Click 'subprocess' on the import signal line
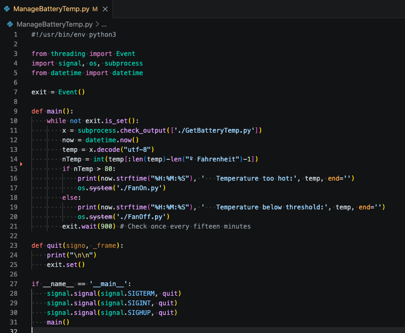The height and width of the screenshot is (333, 405). click(x=124, y=63)
